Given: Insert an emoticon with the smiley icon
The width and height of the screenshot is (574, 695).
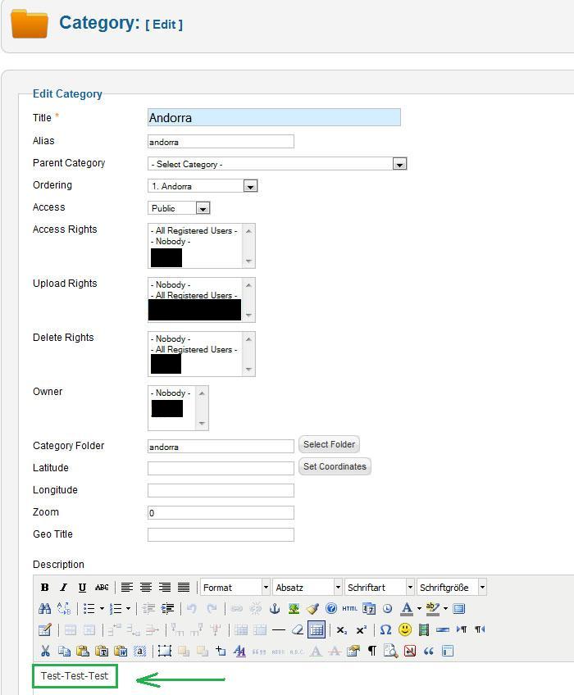Looking at the screenshot, I should pyautogui.click(x=405, y=629).
